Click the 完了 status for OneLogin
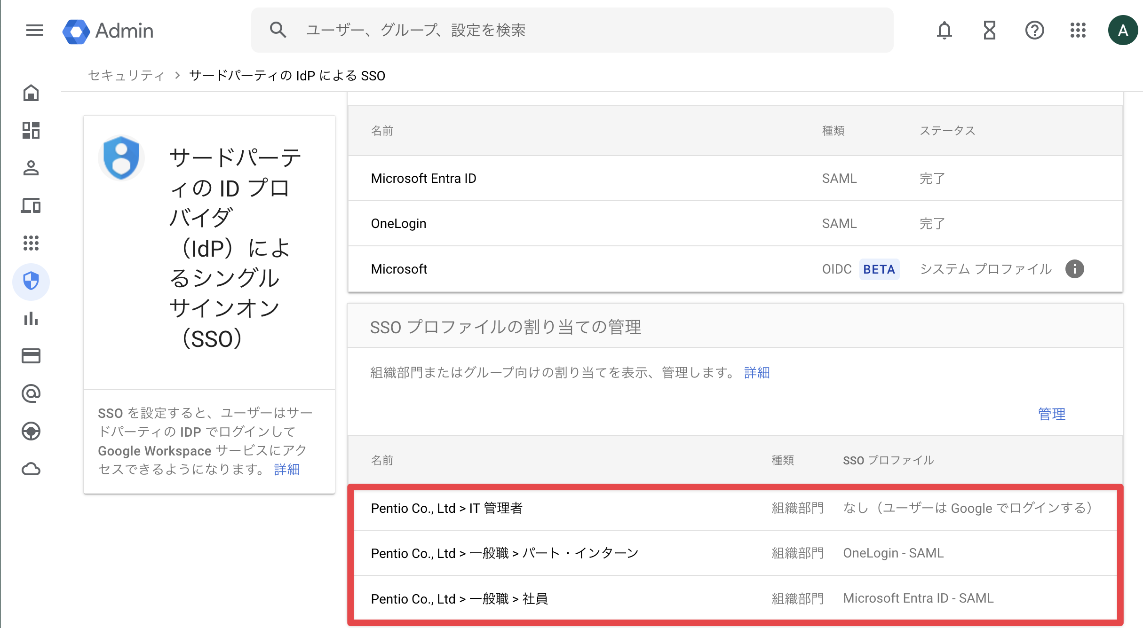This screenshot has width=1143, height=628. (x=932, y=224)
